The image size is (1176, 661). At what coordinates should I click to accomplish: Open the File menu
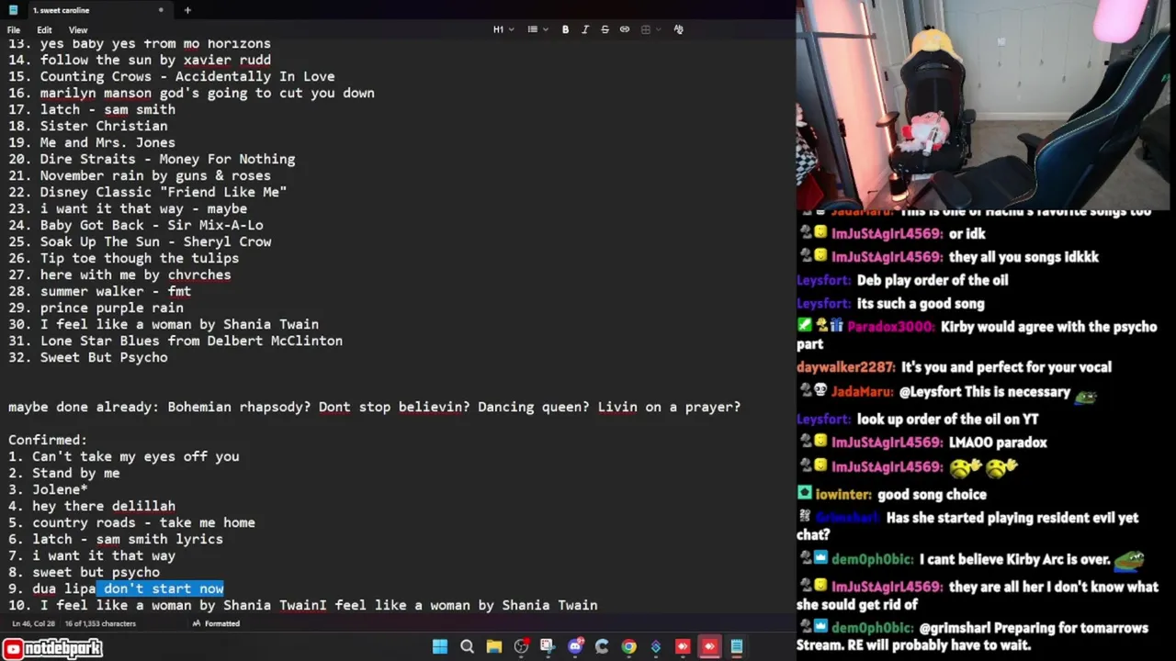pyautogui.click(x=14, y=30)
